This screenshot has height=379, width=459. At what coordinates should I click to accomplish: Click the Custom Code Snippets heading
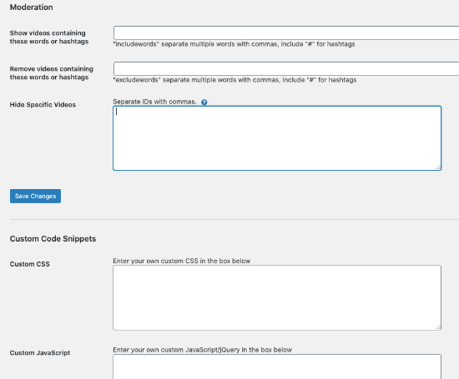53,239
